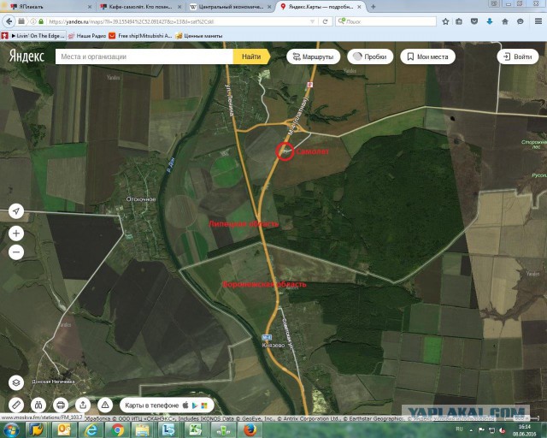The image size is (547, 438).
Task: Open the bookmarks library icon in Firefox toolbar
Action: coord(459,21)
